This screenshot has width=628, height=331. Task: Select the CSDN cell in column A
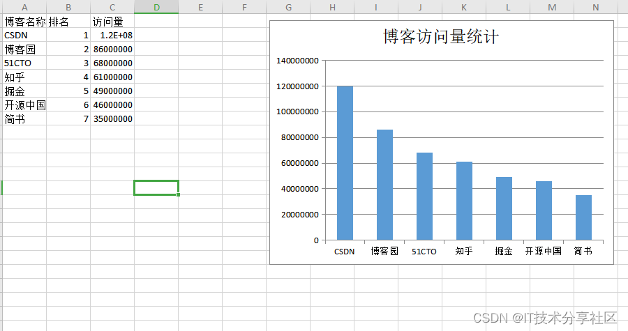click(x=24, y=35)
